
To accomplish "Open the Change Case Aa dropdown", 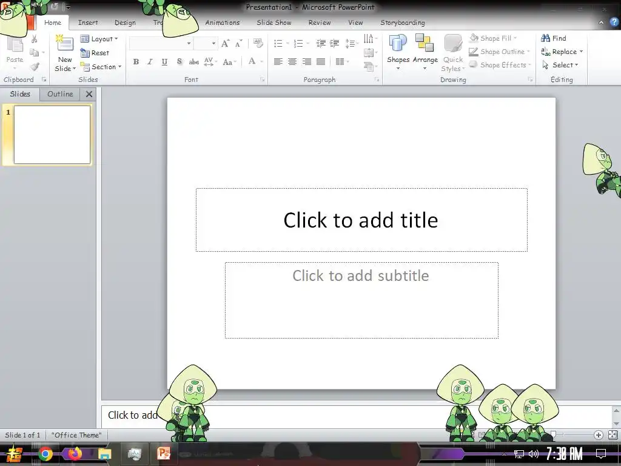I will tap(230, 62).
